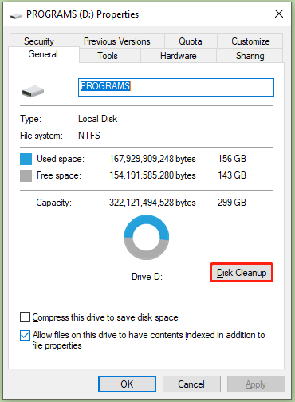
Task: Click the blue Used space color square
Action: click(26, 159)
